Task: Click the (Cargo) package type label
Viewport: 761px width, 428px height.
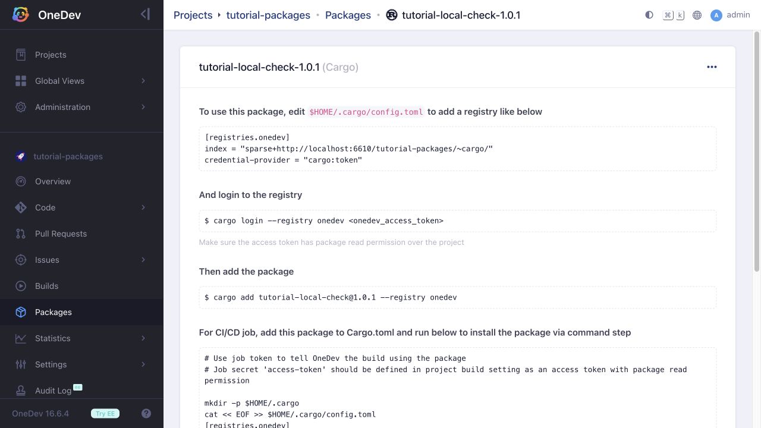Action: click(340, 67)
